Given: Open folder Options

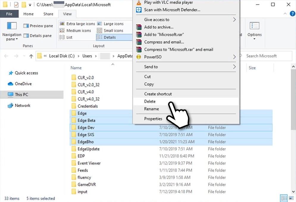Looking at the screenshot, I should coord(254,30).
